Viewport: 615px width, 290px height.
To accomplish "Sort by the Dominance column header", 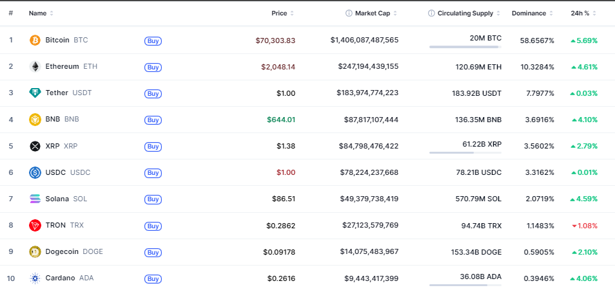I will pos(529,13).
